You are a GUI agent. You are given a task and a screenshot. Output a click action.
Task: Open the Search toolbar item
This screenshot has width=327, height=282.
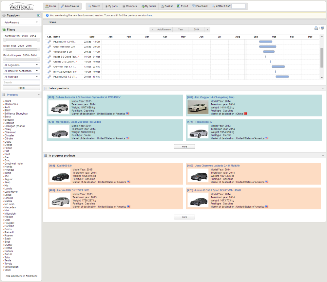[x=94, y=6]
